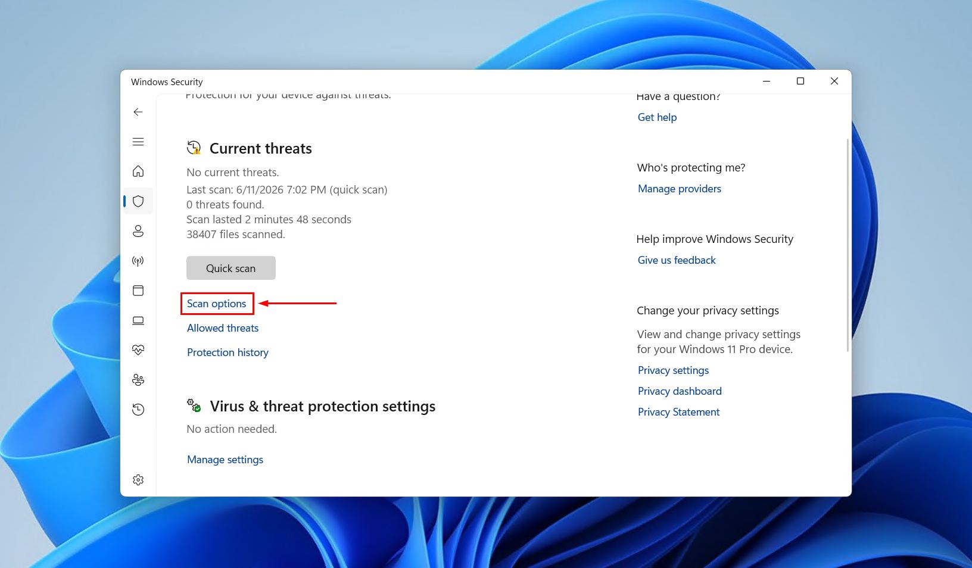Open Allowed threats link
The height and width of the screenshot is (568, 972).
[x=223, y=328]
